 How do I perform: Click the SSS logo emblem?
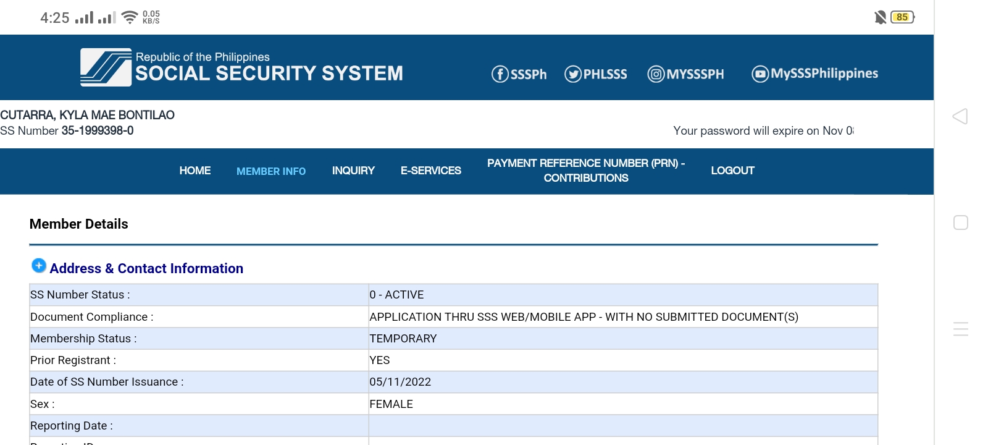(x=106, y=67)
